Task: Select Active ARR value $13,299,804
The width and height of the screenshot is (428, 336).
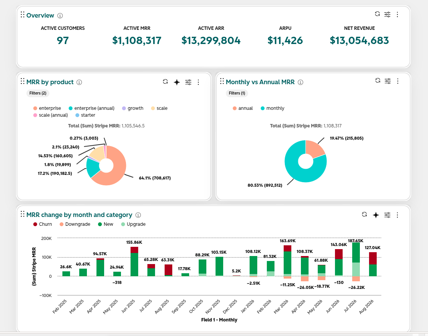Action: [211, 41]
